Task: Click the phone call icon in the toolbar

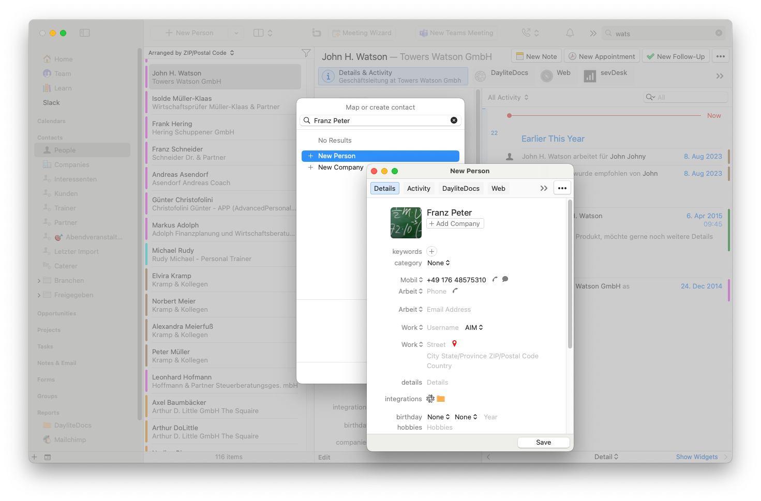Action: click(526, 33)
